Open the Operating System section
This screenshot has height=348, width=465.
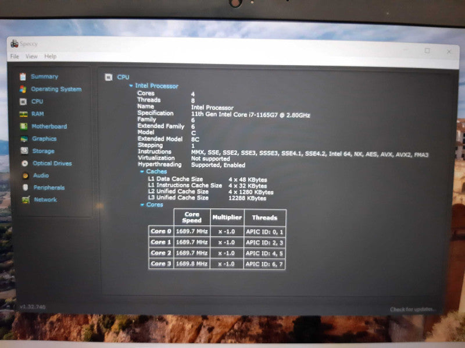pos(56,89)
